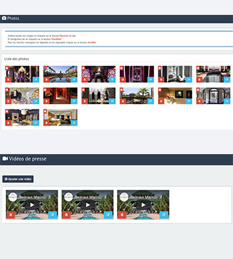The image size is (233, 259).
Task: Check the purple curtains room photo checkbox
Action: pyautogui.click(x=122, y=68)
